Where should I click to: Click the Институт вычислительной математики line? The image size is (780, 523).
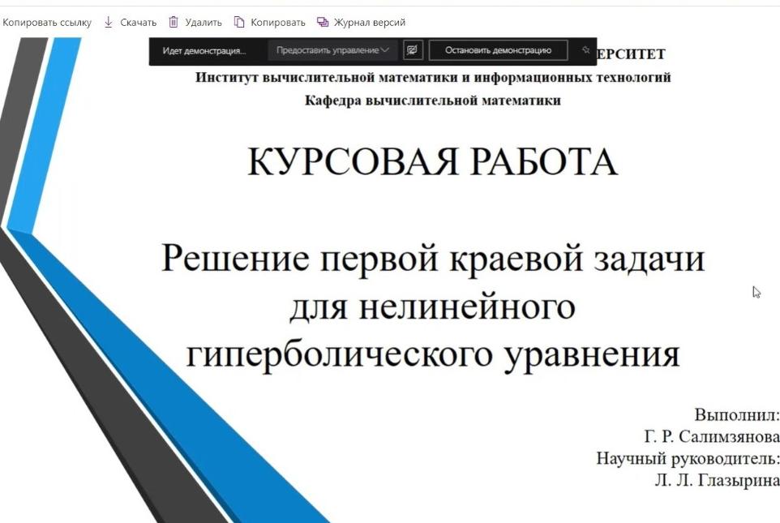(x=432, y=78)
